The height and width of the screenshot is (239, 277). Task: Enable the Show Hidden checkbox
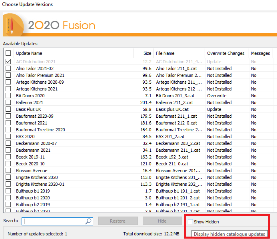click(x=191, y=222)
